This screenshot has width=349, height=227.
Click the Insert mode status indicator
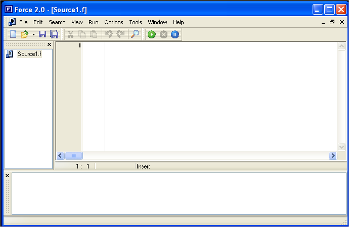[143, 166]
